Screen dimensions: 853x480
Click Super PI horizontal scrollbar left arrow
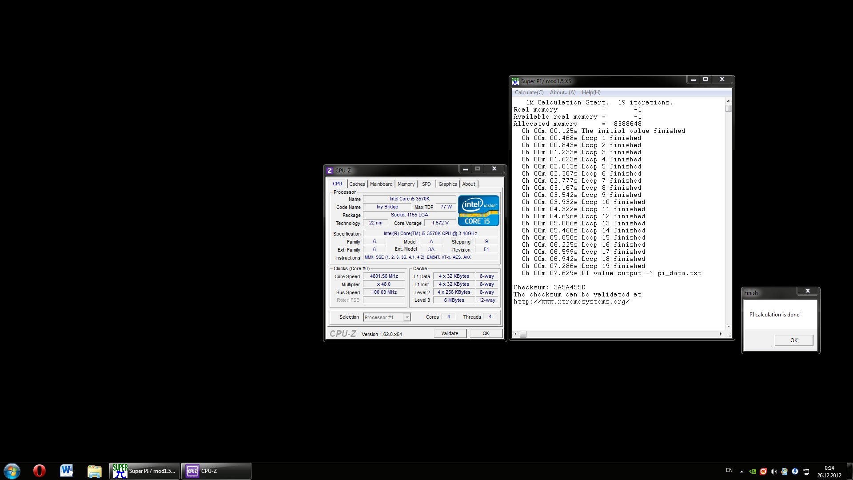click(x=515, y=334)
